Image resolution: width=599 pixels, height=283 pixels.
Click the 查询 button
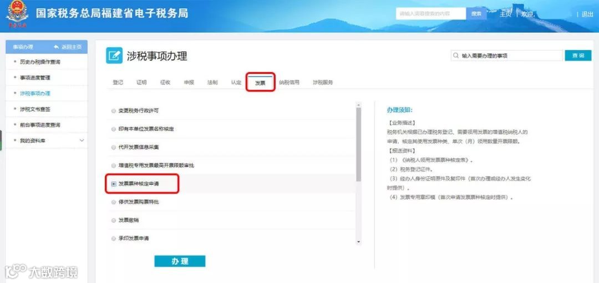coord(578,55)
